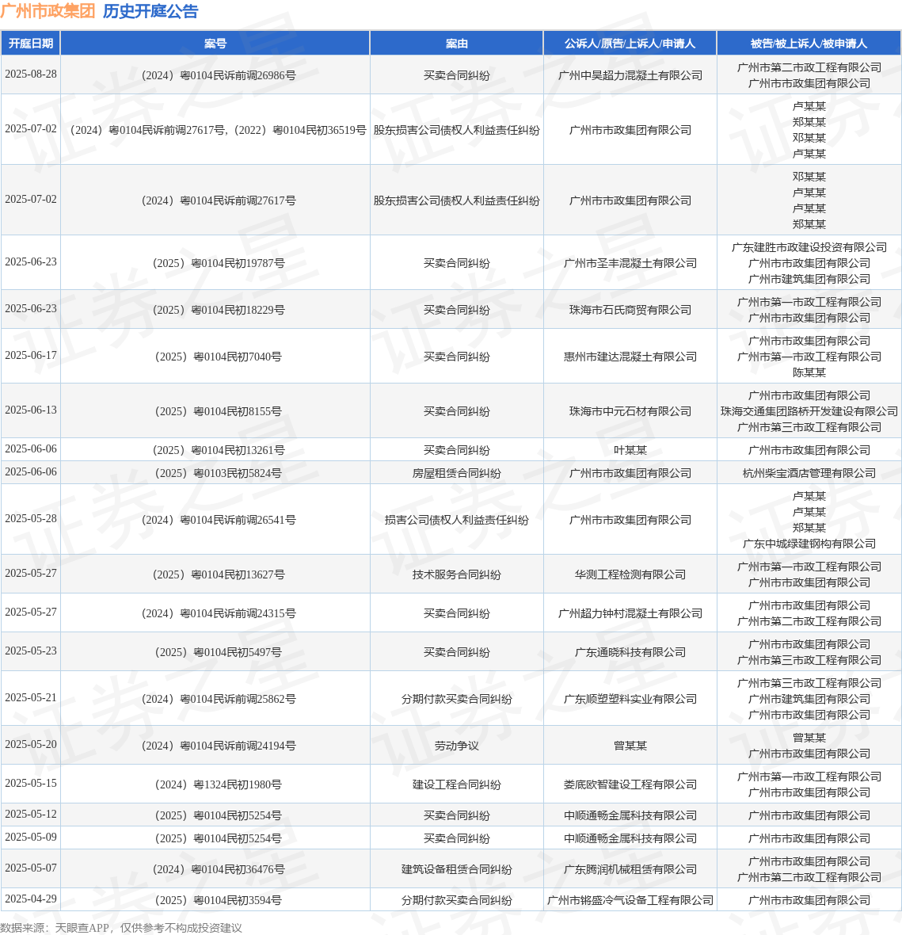
Task: Click the date 2025-06-17
Action: click(31, 356)
